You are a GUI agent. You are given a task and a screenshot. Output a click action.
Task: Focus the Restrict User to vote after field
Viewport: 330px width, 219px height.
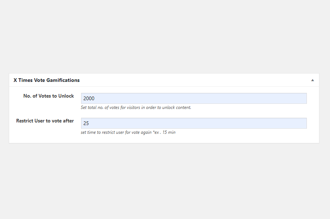point(194,123)
